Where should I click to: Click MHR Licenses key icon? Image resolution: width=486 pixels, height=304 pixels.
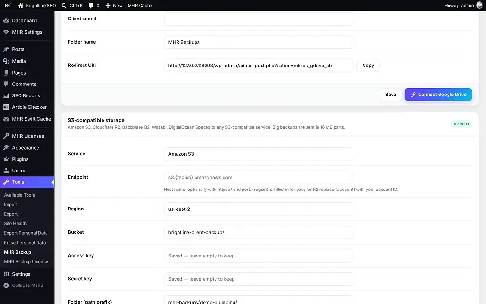(6, 136)
